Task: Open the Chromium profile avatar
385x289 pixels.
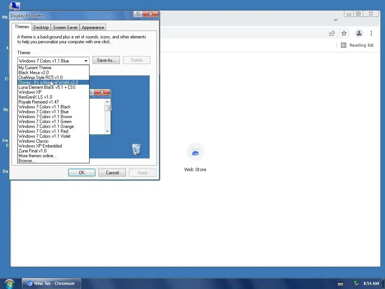Action: [359, 33]
